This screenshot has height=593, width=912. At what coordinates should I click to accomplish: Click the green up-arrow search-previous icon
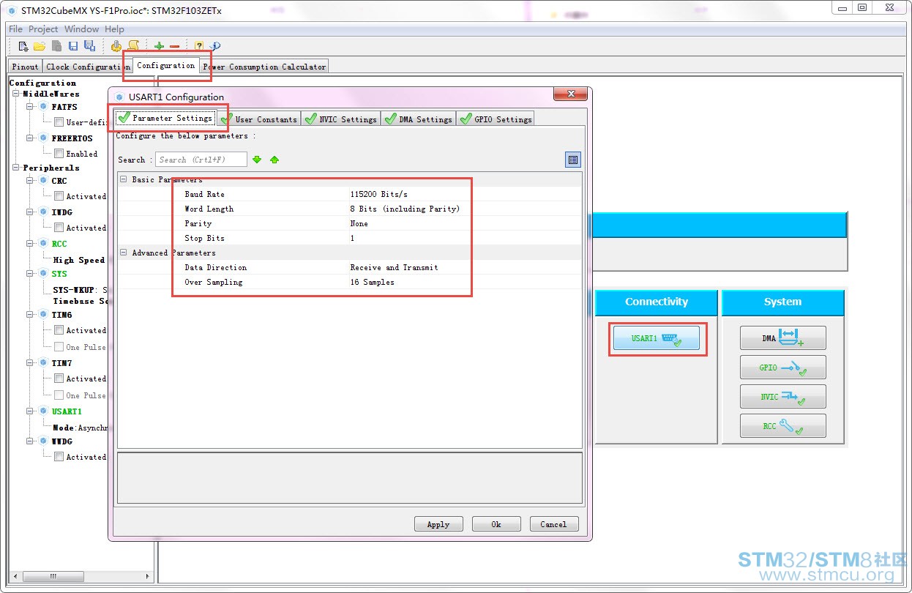click(x=274, y=160)
